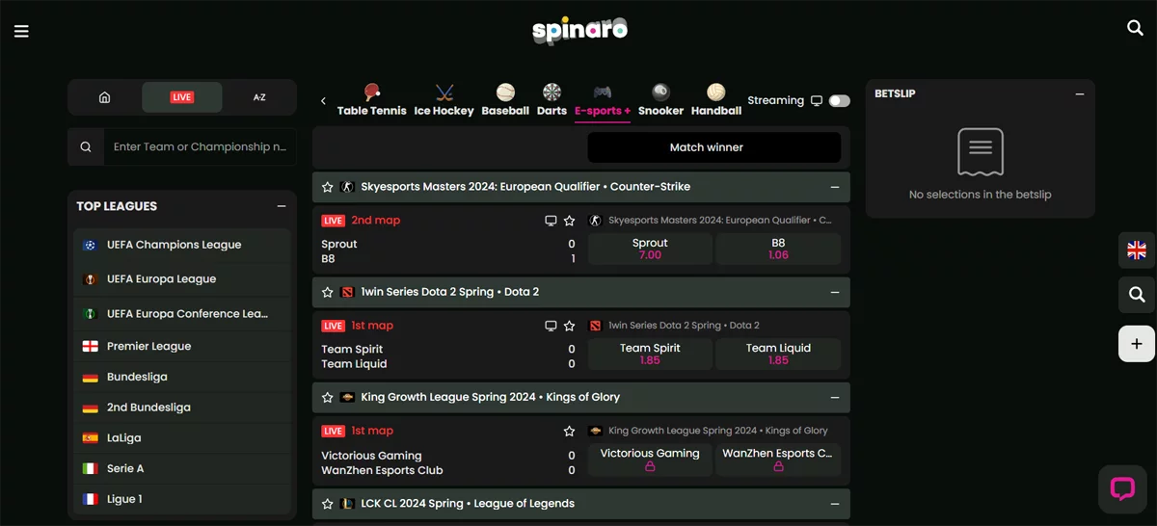The width and height of the screenshot is (1157, 526).
Task: Select LaLiga from top leagues
Action: click(x=181, y=438)
